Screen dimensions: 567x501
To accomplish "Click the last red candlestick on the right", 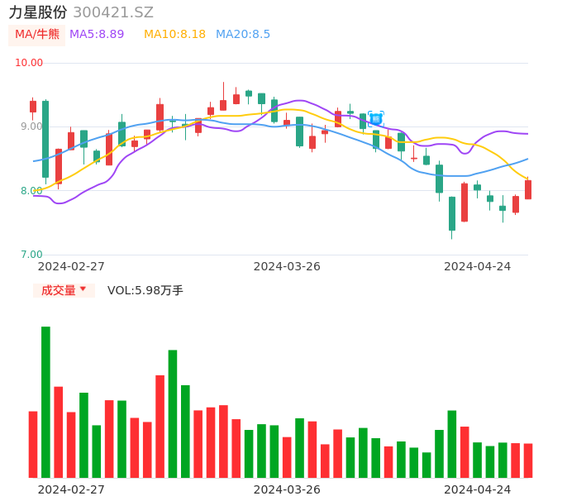I will point(528,189).
